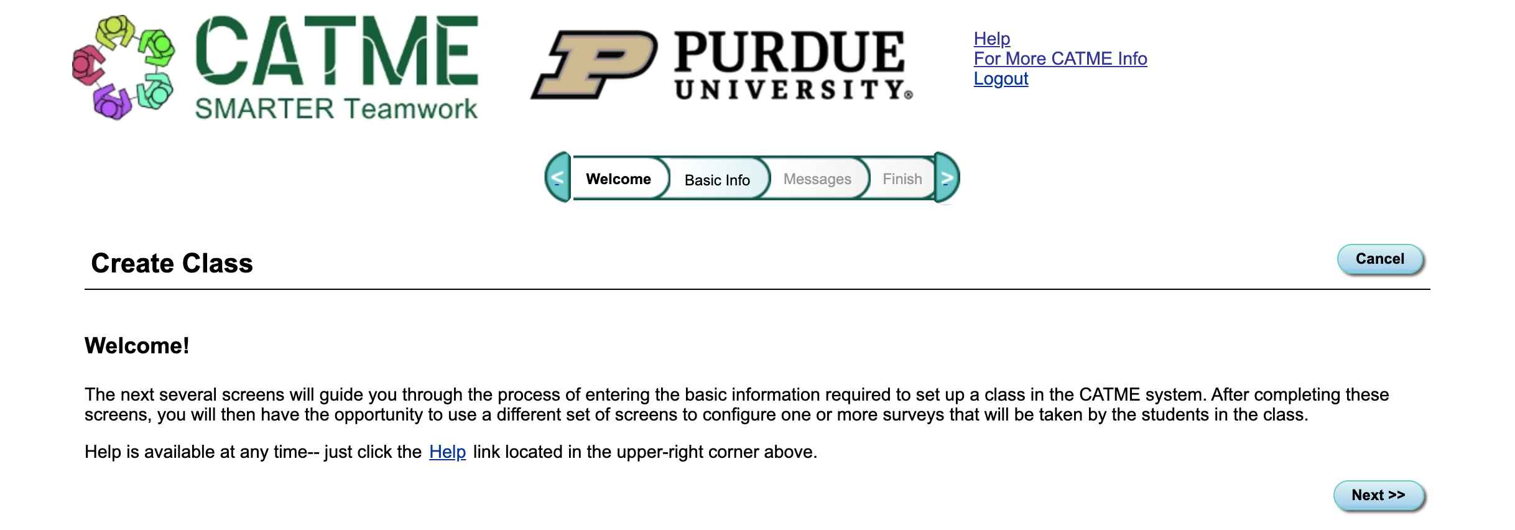Screen dimensions: 1515x530
Task: Switch to the Basic Info step
Action: click(717, 180)
